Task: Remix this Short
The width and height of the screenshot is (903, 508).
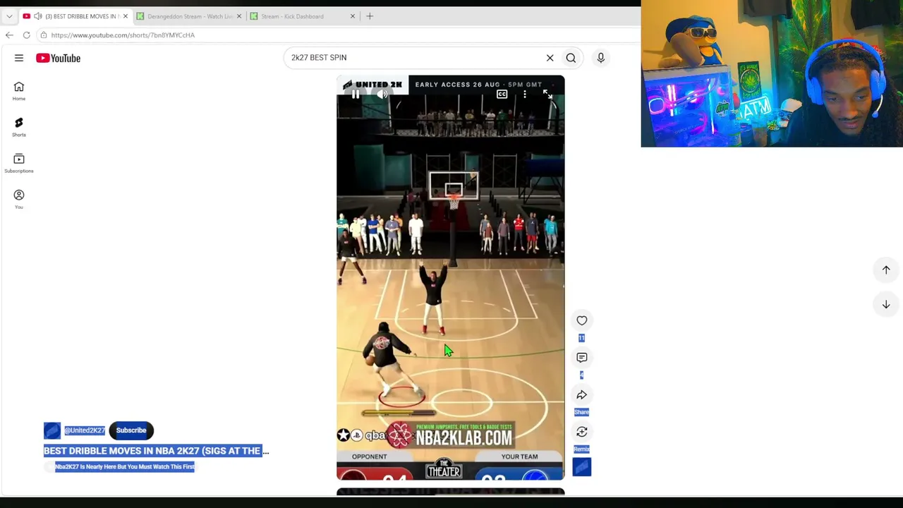Action: click(582, 432)
